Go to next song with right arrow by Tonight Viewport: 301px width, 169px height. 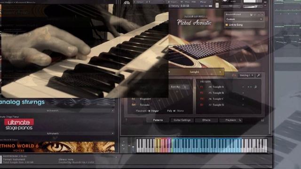click(220, 72)
